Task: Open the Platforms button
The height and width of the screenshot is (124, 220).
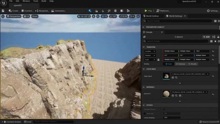Action: (x=163, y=11)
